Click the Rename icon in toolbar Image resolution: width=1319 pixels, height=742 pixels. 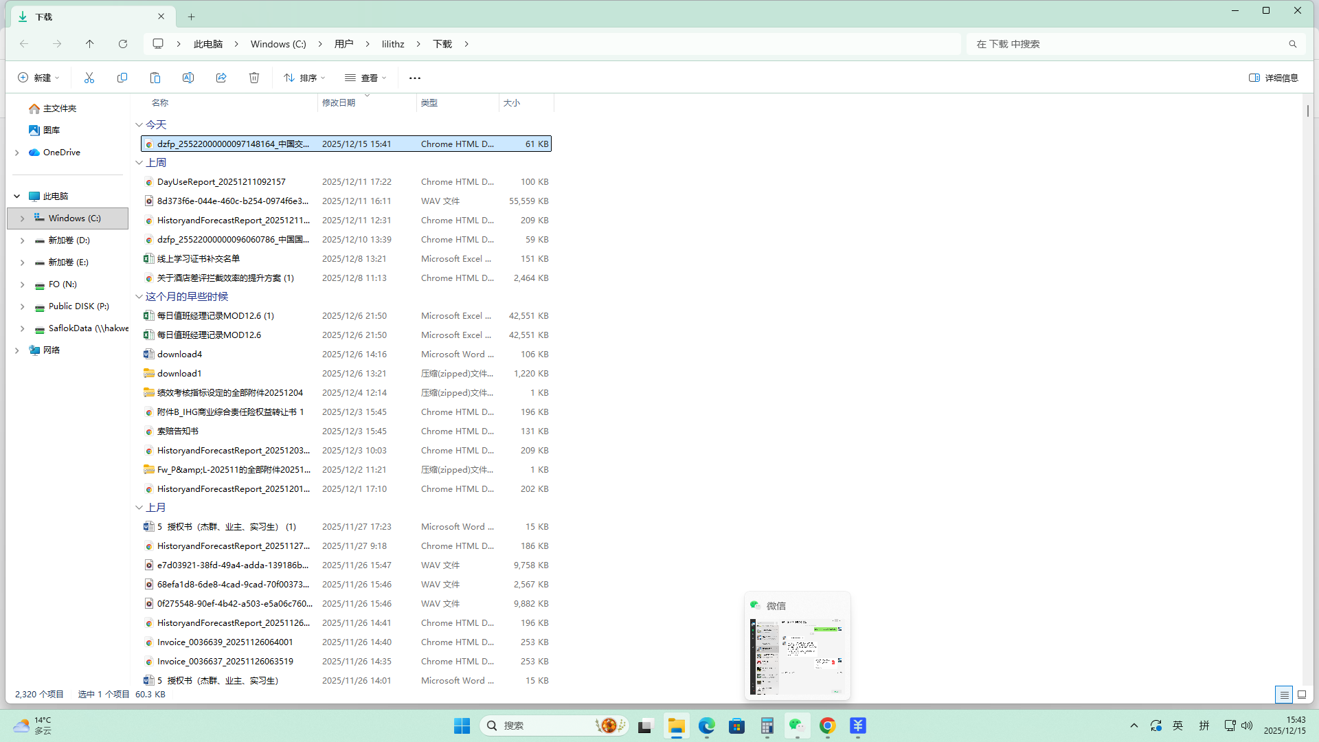188,78
